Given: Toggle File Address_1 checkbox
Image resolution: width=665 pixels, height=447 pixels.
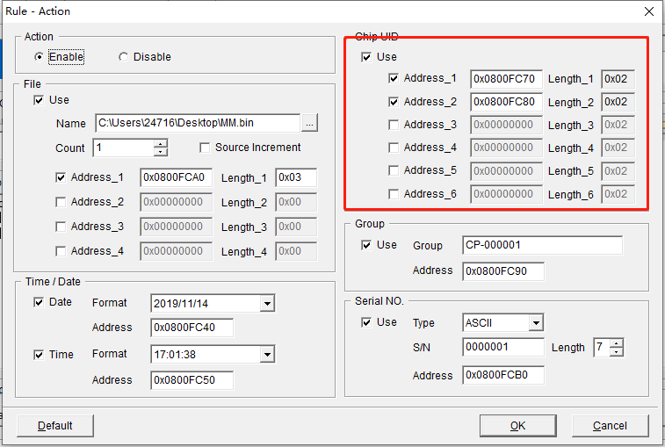Looking at the screenshot, I should (x=61, y=177).
